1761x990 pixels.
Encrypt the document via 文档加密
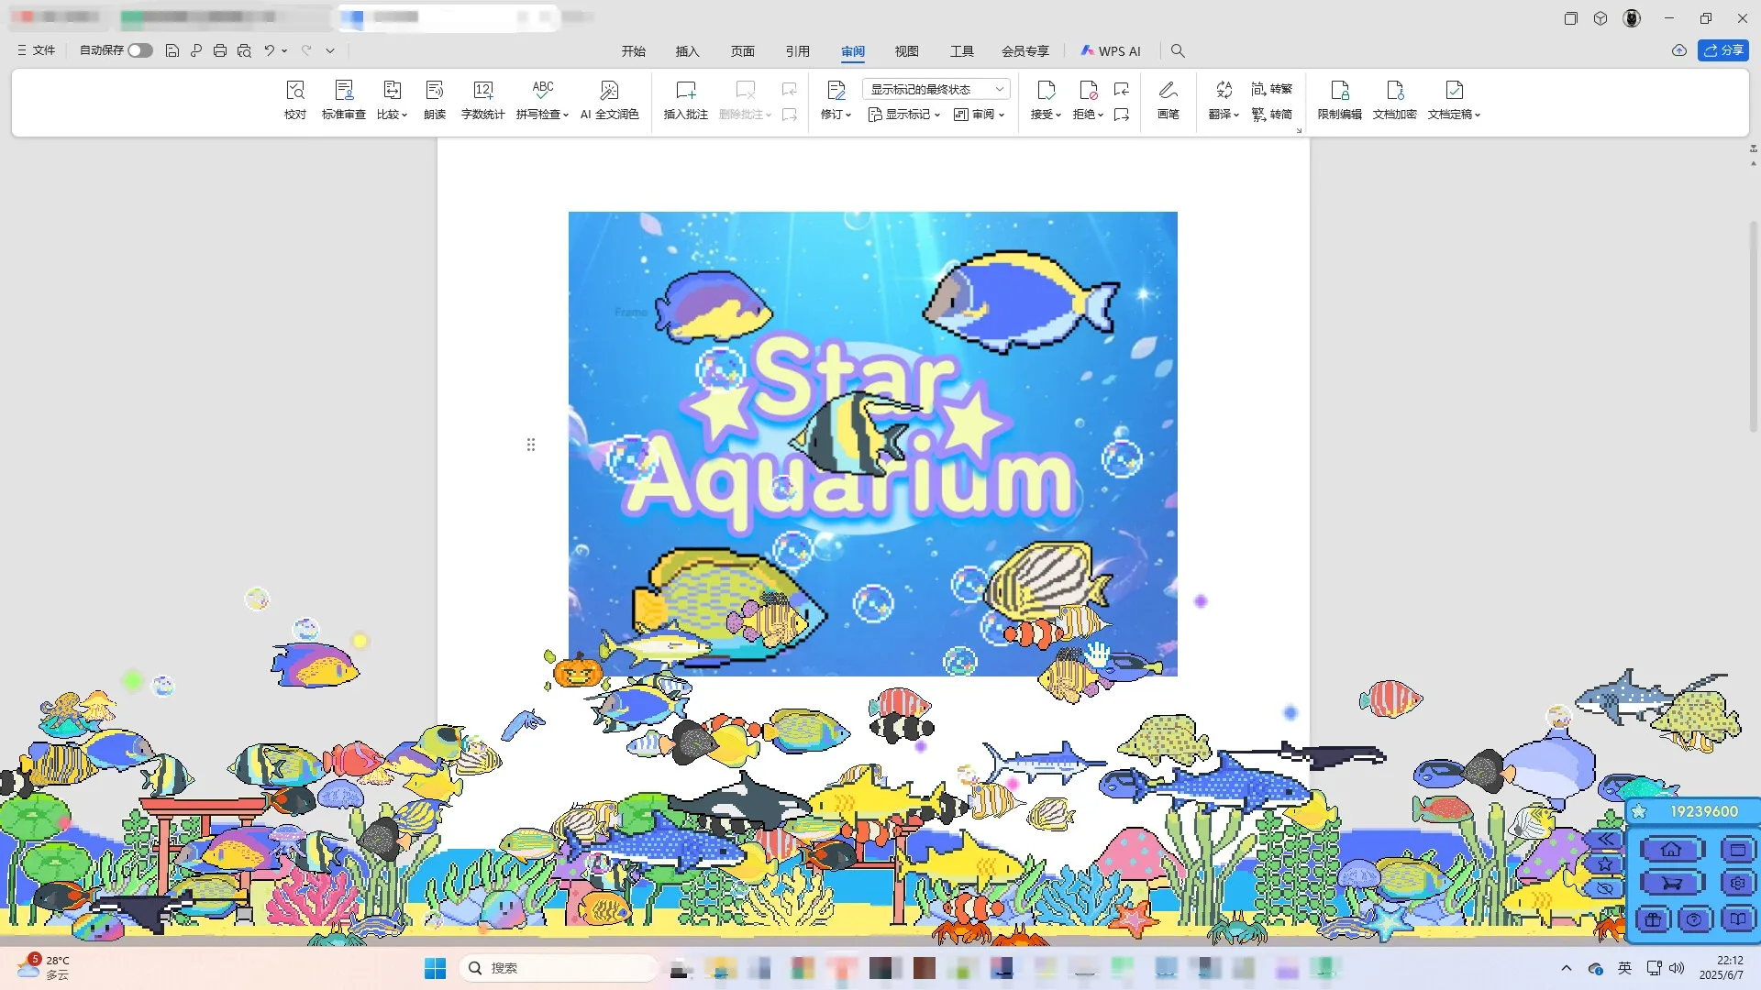point(1393,99)
